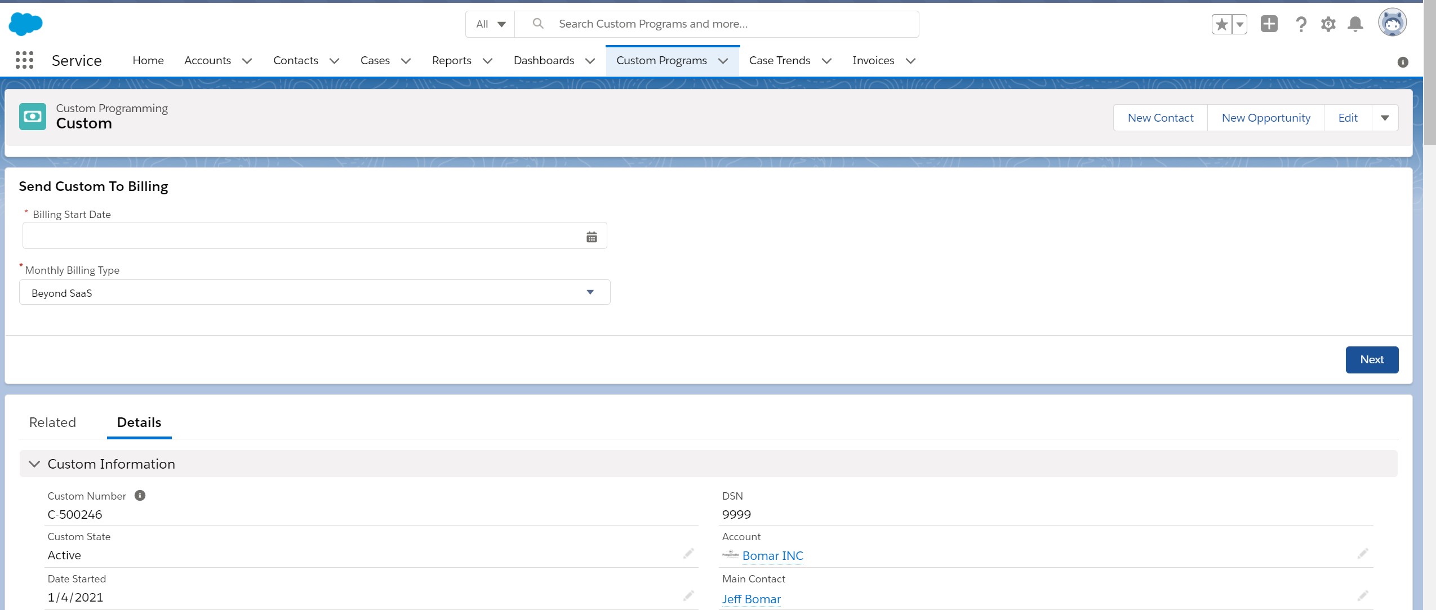The image size is (1436, 610).
Task: Edit Custom State with pencil icon
Action: pos(688,554)
